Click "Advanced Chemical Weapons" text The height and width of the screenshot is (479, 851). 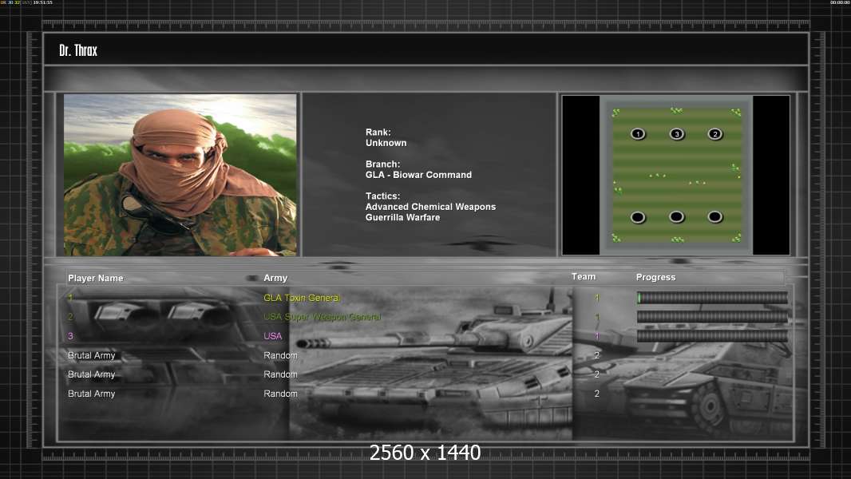click(430, 207)
